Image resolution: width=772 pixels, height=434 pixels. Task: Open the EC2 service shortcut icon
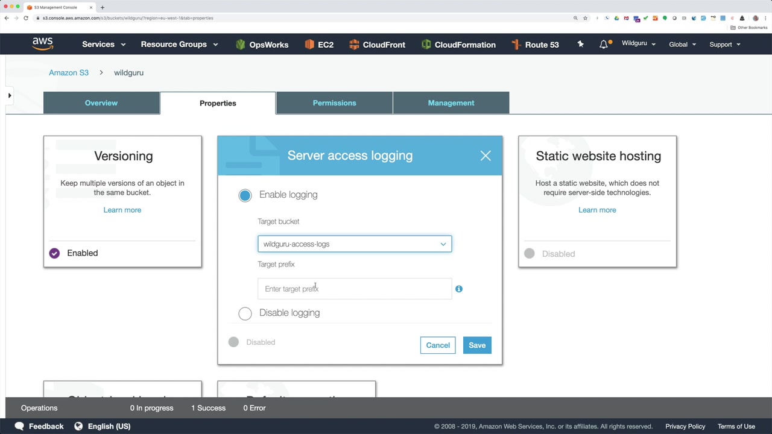tap(309, 44)
